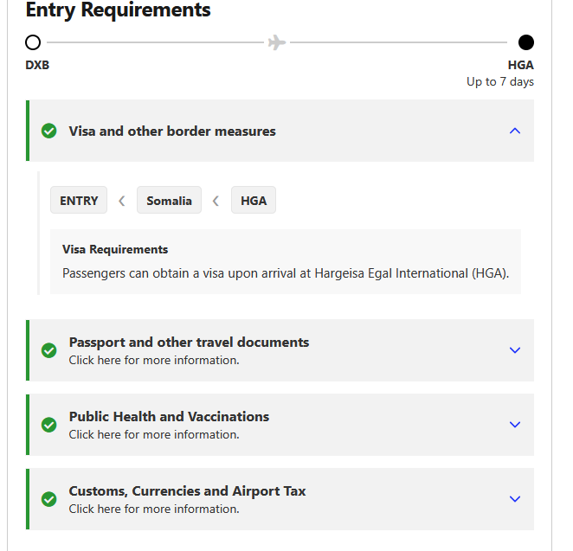Expand Passport and other travel documents chevron
The image size is (573, 551).
coord(515,350)
